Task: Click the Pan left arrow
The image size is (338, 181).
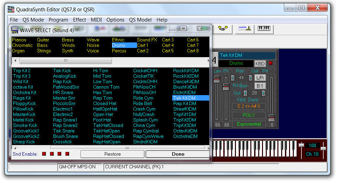Action: tap(233, 78)
